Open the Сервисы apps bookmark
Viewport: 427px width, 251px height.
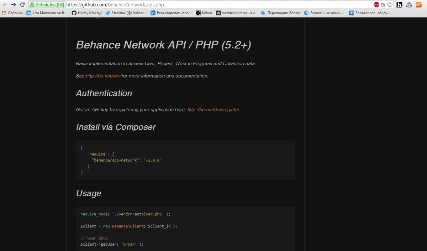(x=12, y=13)
